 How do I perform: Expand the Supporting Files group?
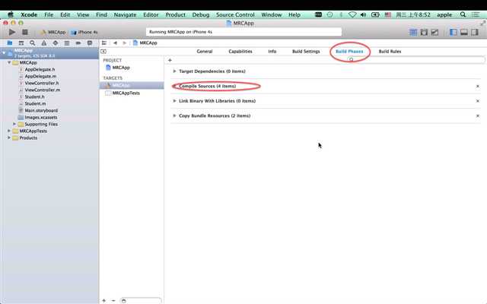14,124
